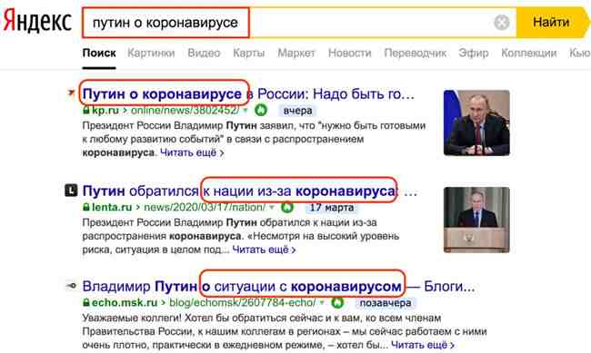
Task: Click the Найти search button
Action: (x=551, y=23)
